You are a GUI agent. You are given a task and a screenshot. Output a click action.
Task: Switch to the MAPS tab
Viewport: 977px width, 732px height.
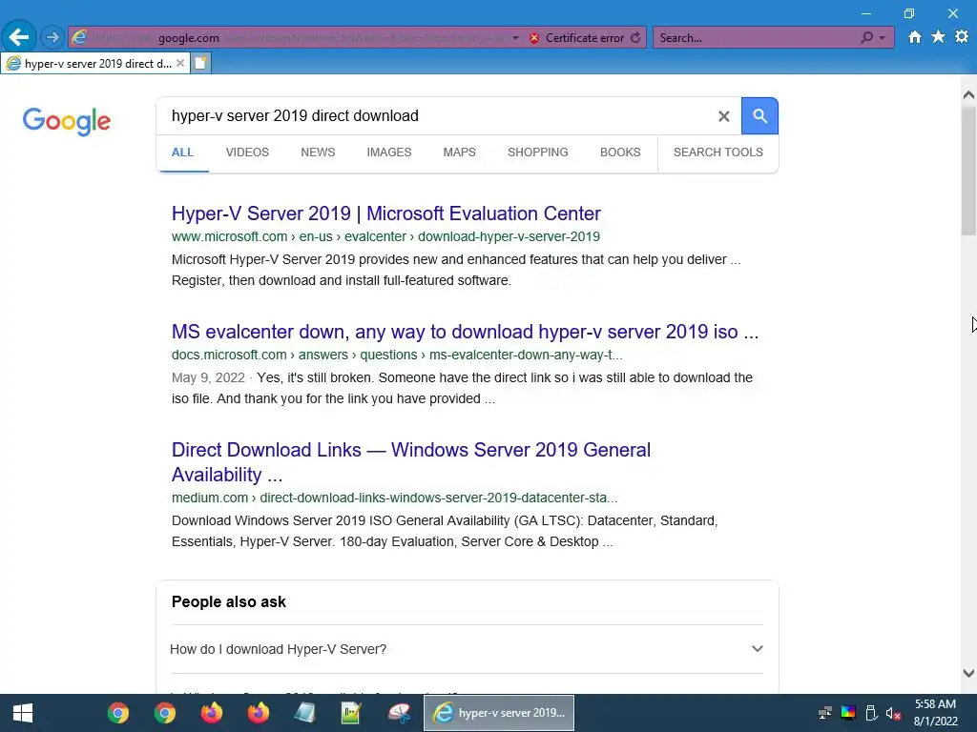click(459, 152)
